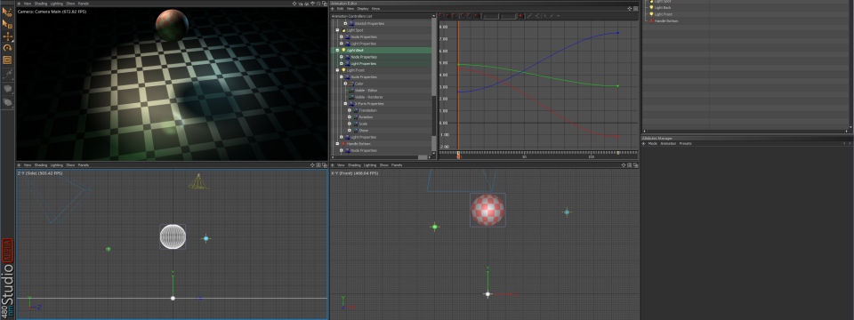This screenshot has height=320, width=854.
Task: Collapse the Light Spot node in controllers list
Action: pyautogui.click(x=337, y=30)
